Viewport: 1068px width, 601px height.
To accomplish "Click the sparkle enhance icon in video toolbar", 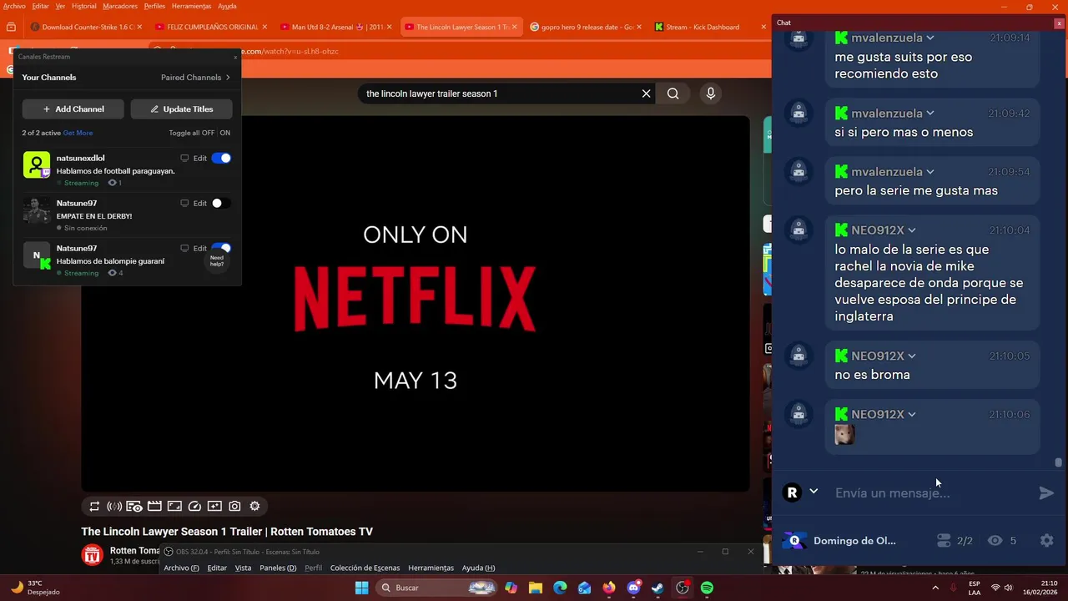I will [x=214, y=506].
